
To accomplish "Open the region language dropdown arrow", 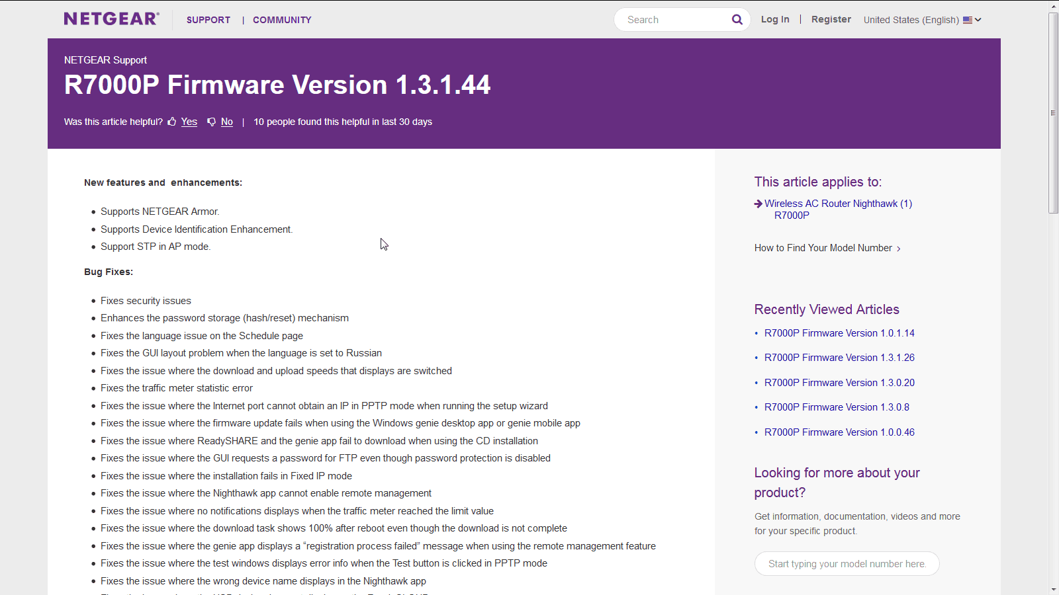I will tap(978, 20).
